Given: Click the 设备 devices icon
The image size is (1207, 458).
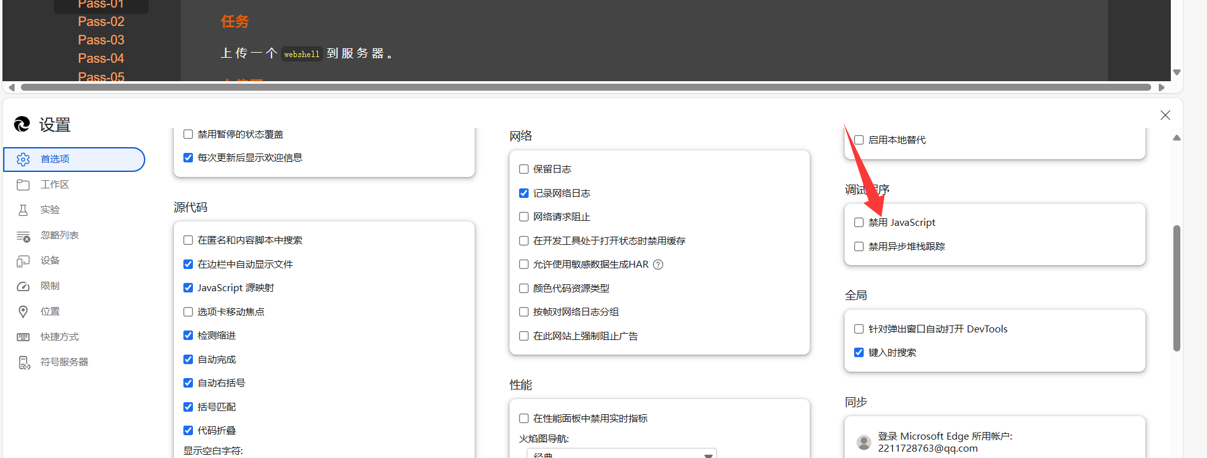Looking at the screenshot, I should click(23, 261).
